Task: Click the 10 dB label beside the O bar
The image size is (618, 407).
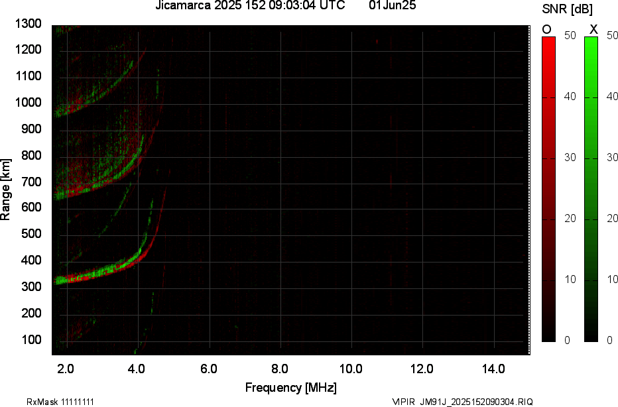Action: click(x=570, y=280)
